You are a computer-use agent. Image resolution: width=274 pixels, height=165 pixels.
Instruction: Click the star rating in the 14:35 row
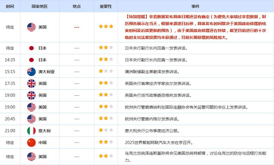tap(106, 59)
